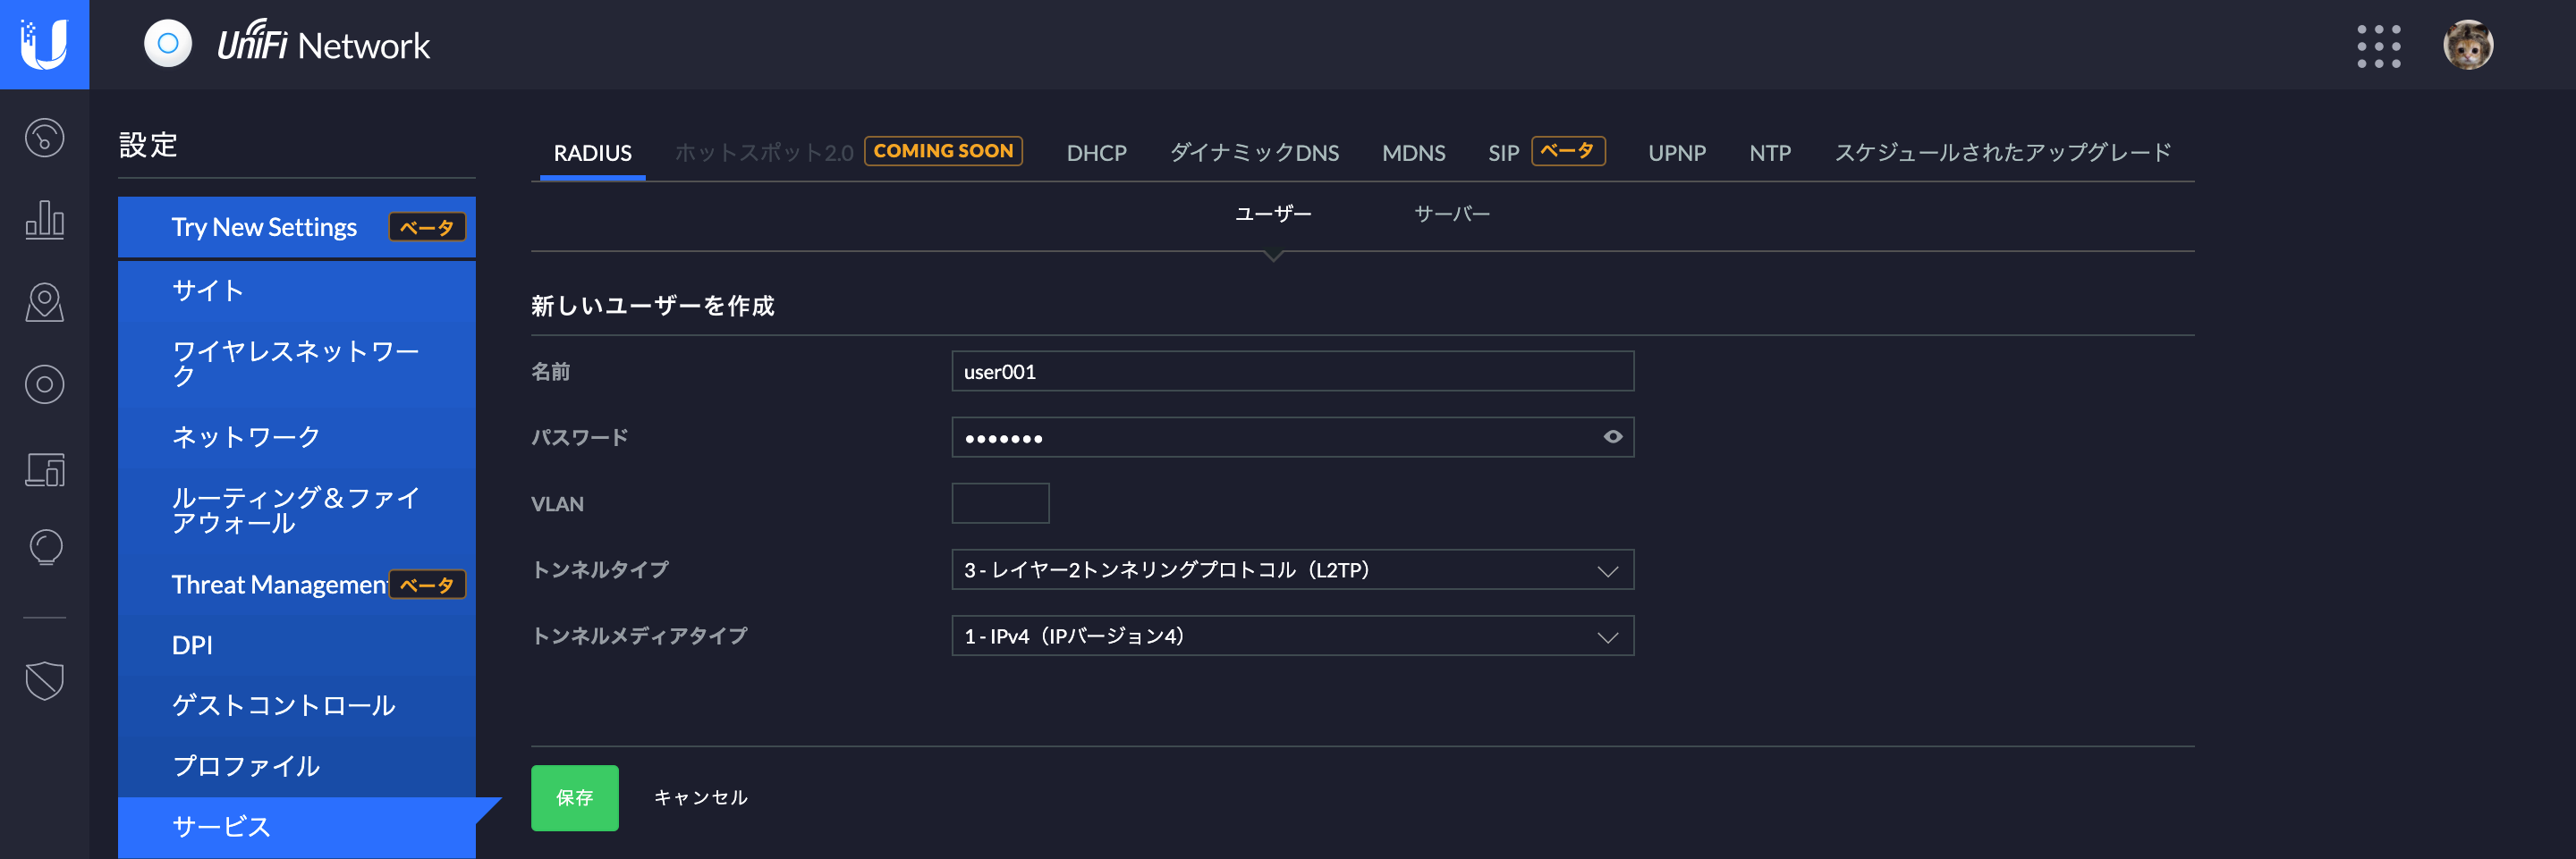
Task: Open ワイヤレスネットワーク settings item
Action: click(x=296, y=363)
